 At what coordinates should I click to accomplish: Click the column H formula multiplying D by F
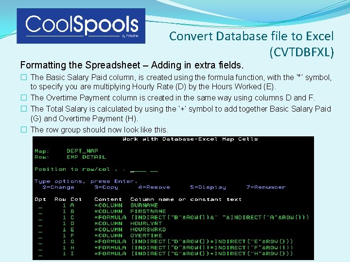pyautogui.click(x=212, y=247)
